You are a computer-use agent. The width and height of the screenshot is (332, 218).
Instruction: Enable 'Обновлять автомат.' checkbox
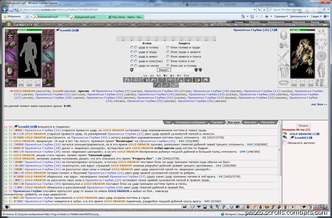[284, 143]
